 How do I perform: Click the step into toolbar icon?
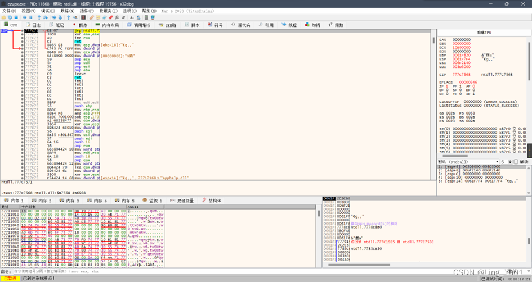[39, 17]
